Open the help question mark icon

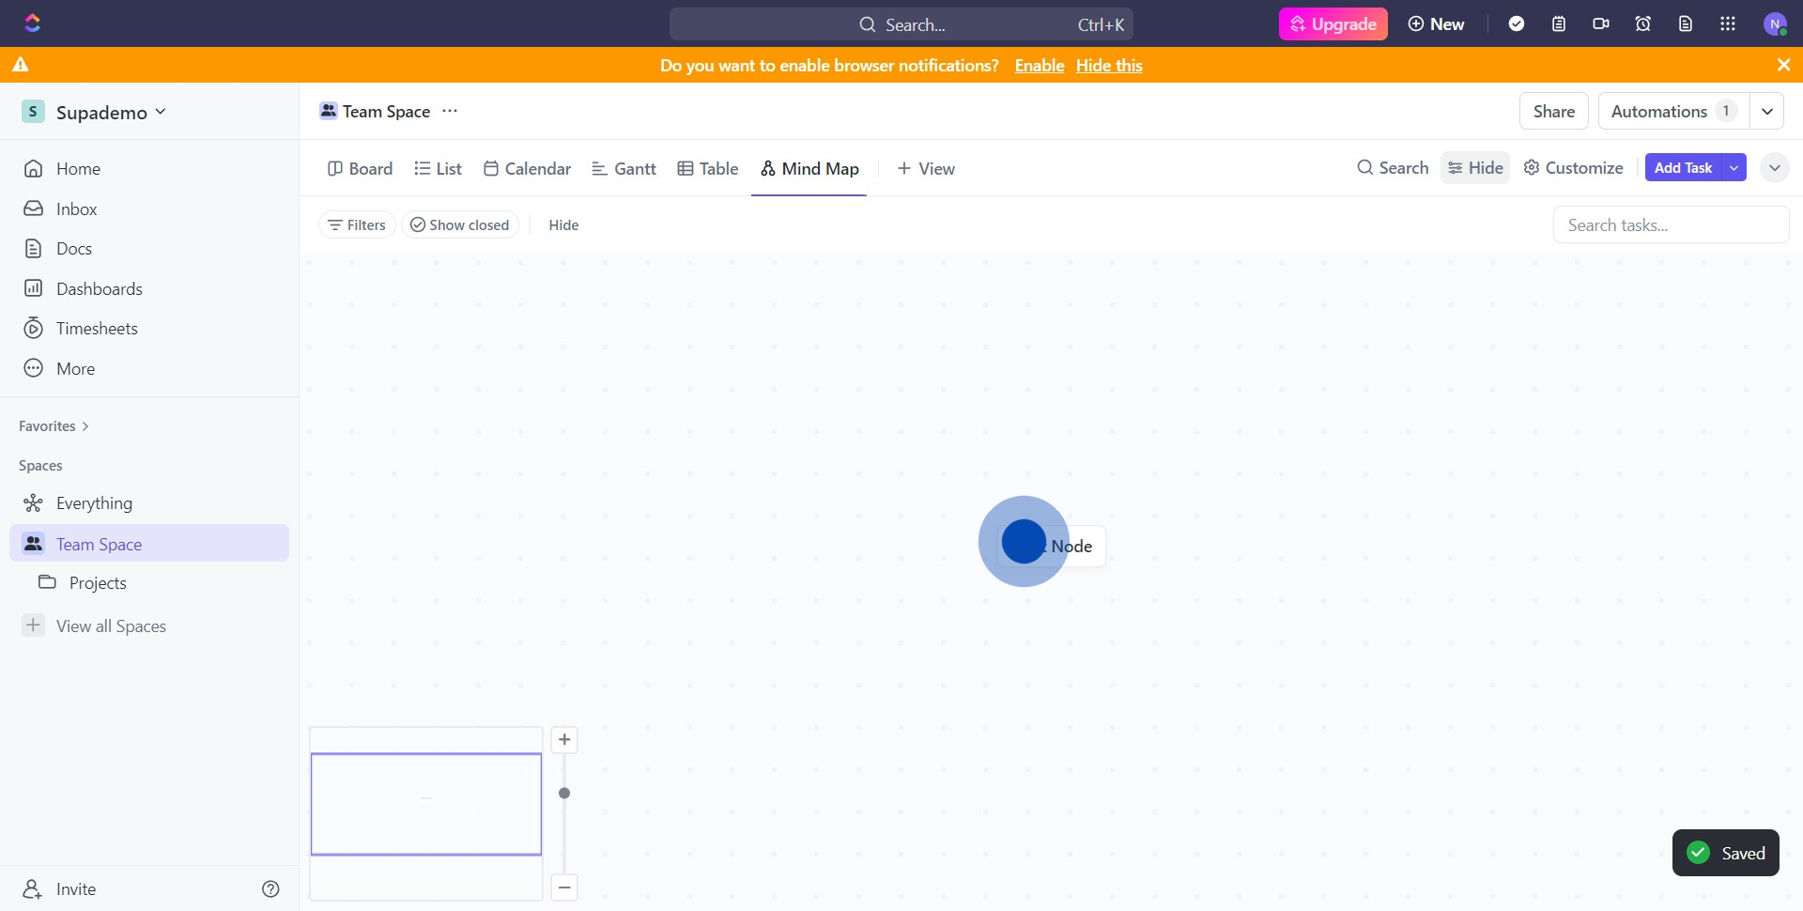pyautogui.click(x=270, y=888)
